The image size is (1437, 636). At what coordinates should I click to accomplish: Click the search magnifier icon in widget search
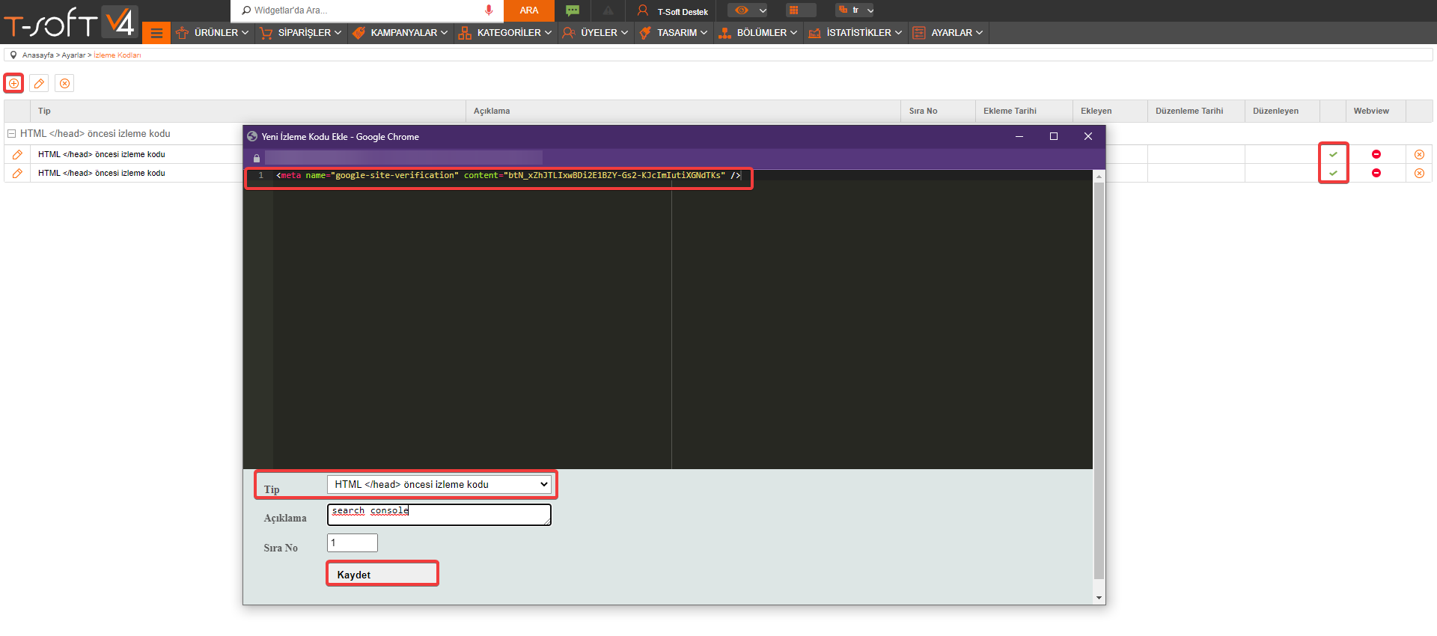[246, 10]
